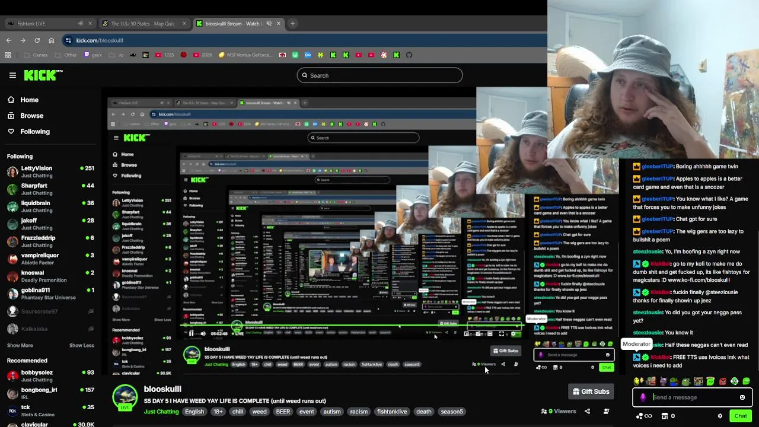Open the Just Chatting category link below the title

[x=161, y=412]
